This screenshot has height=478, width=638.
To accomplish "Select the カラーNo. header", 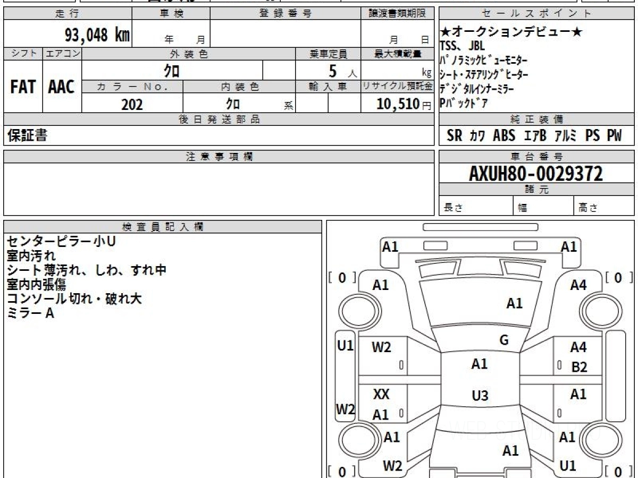I will click(132, 87).
